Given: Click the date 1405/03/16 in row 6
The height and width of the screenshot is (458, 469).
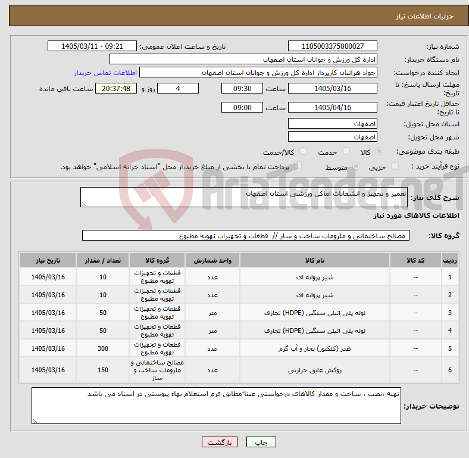Looking at the screenshot, I should pos(48,370).
